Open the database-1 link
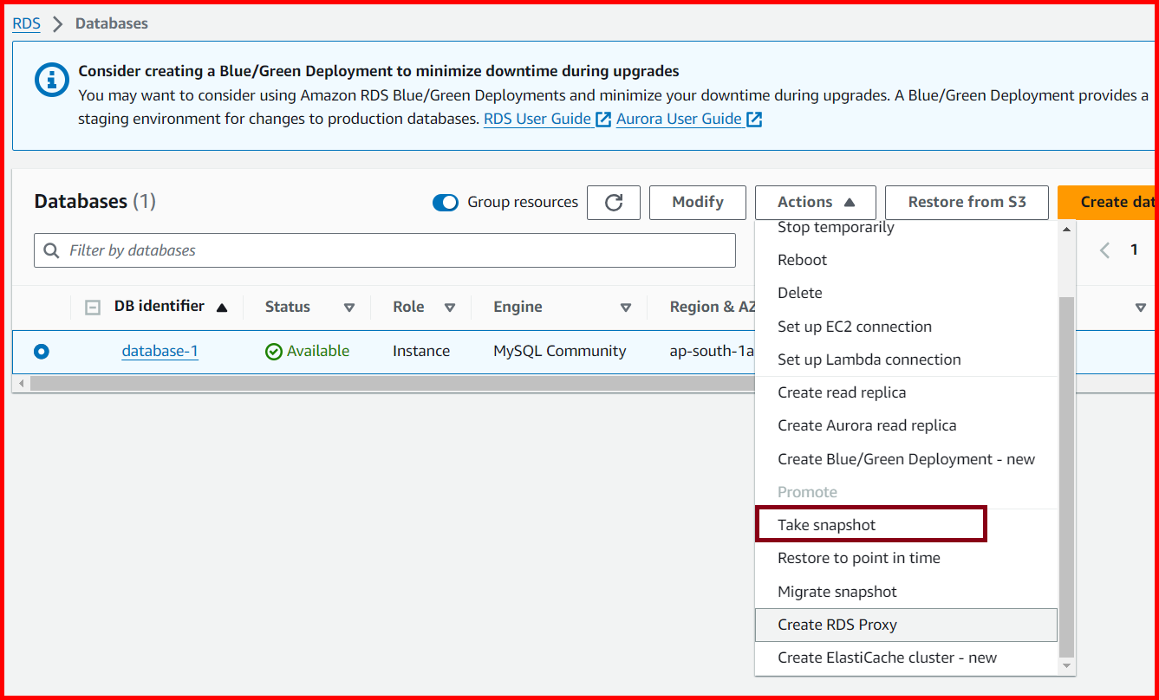1159x700 pixels. coord(160,352)
